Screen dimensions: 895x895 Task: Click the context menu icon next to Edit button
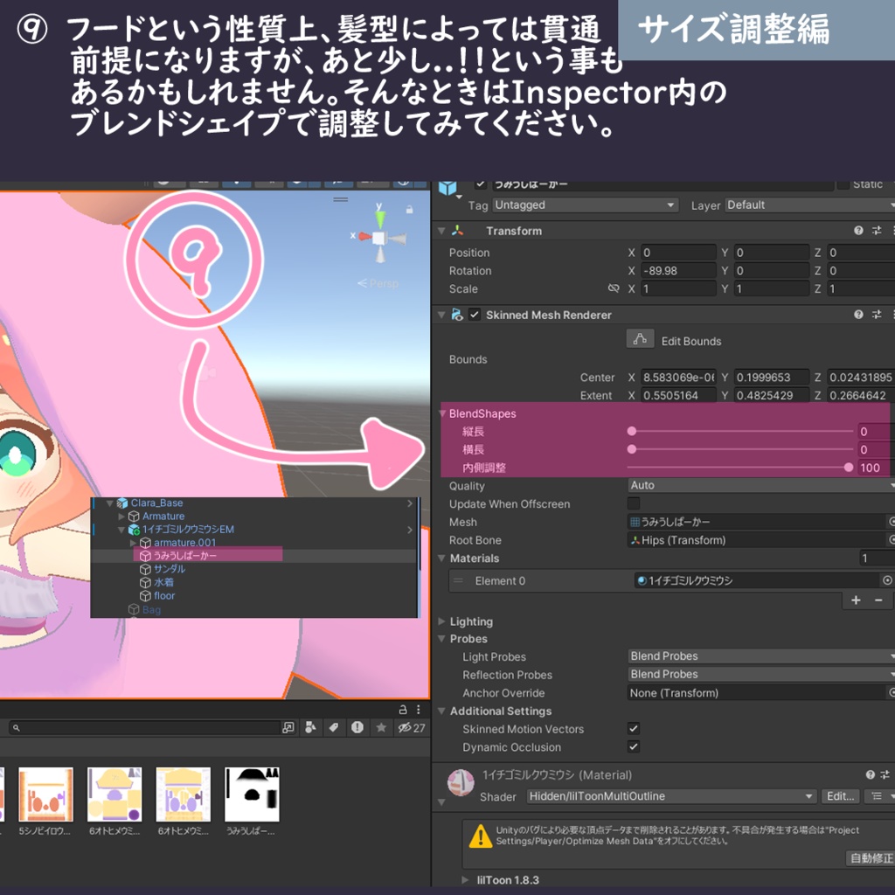click(x=877, y=796)
